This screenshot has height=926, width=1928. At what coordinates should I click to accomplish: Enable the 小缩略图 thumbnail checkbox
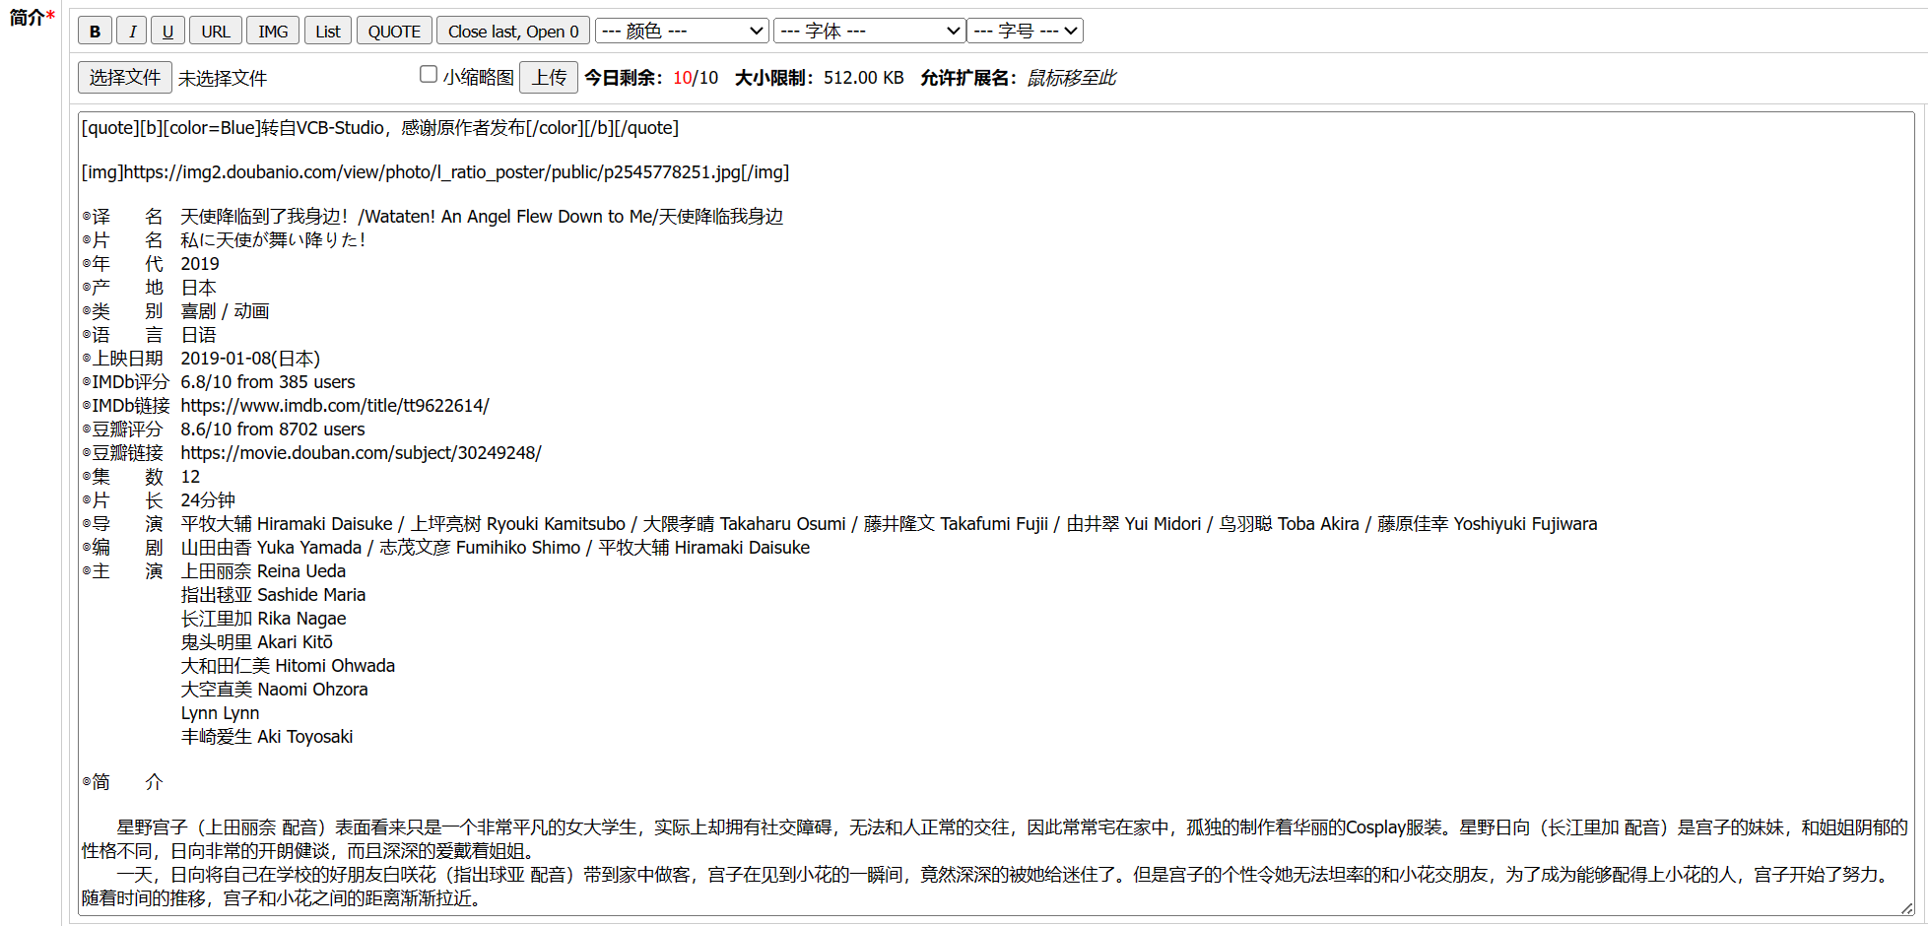[429, 74]
